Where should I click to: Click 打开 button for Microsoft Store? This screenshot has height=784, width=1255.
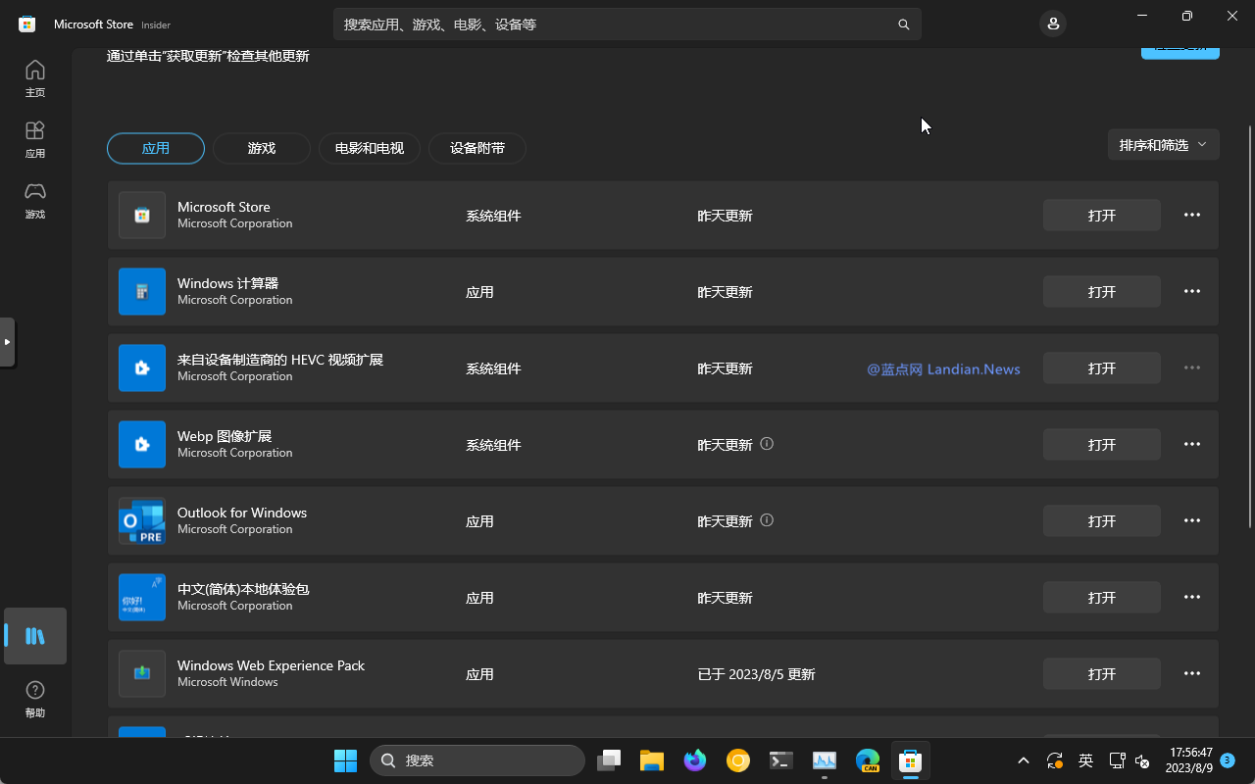pyautogui.click(x=1102, y=215)
